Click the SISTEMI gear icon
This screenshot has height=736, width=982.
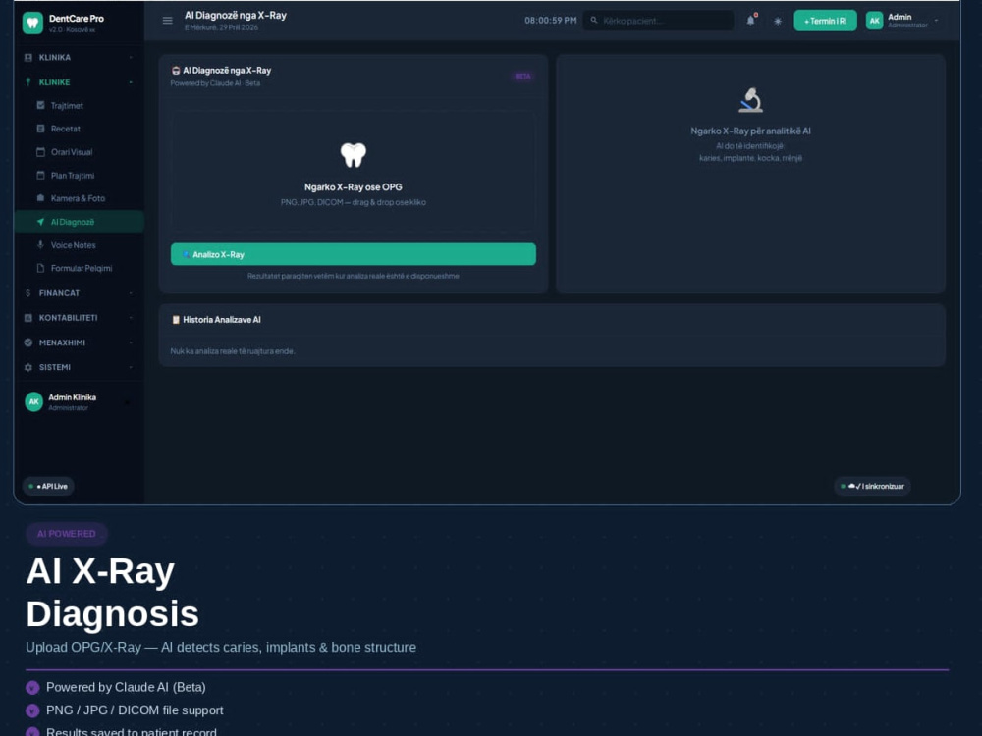28,367
